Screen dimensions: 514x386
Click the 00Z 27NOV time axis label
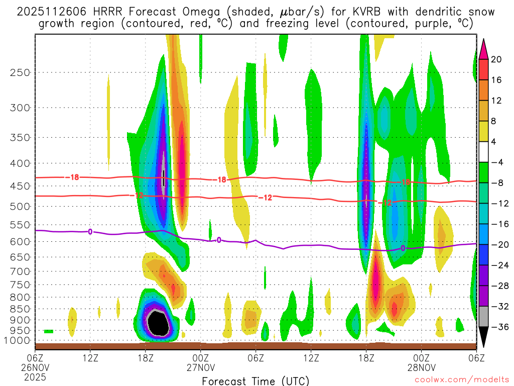pyautogui.click(x=201, y=362)
